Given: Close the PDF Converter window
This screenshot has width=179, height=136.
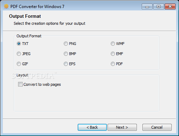Looking at the screenshot, I should coord(170,7).
